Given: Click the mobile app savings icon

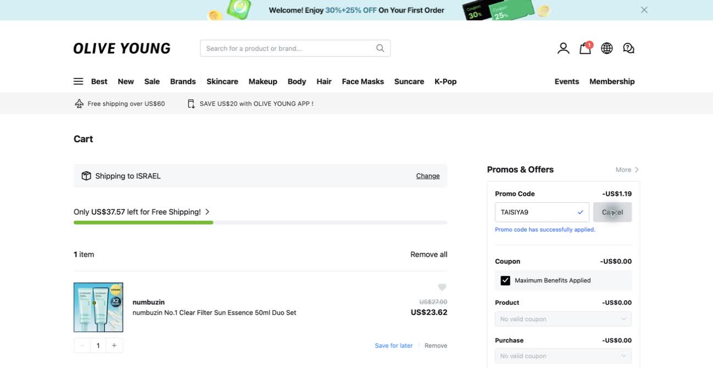Looking at the screenshot, I should click(191, 104).
